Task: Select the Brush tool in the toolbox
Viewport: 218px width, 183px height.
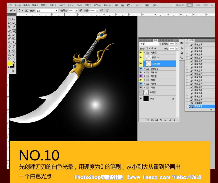Action: tap(14, 31)
